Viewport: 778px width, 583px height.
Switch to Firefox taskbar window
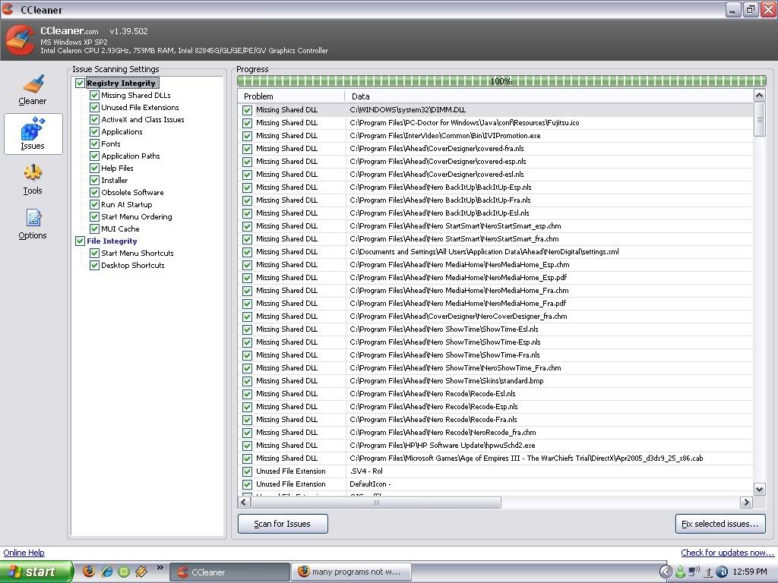coord(349,572)
